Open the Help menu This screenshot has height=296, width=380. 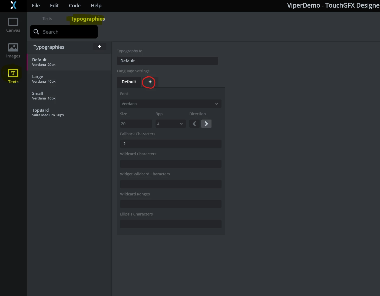point(96,5)
